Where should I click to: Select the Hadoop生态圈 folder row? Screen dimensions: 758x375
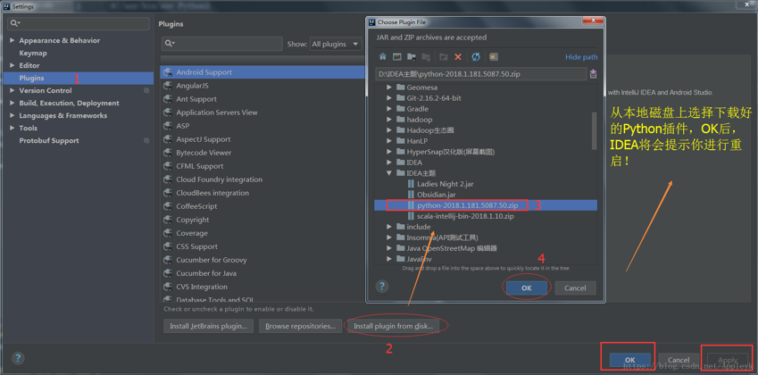(x=486, y=130)
